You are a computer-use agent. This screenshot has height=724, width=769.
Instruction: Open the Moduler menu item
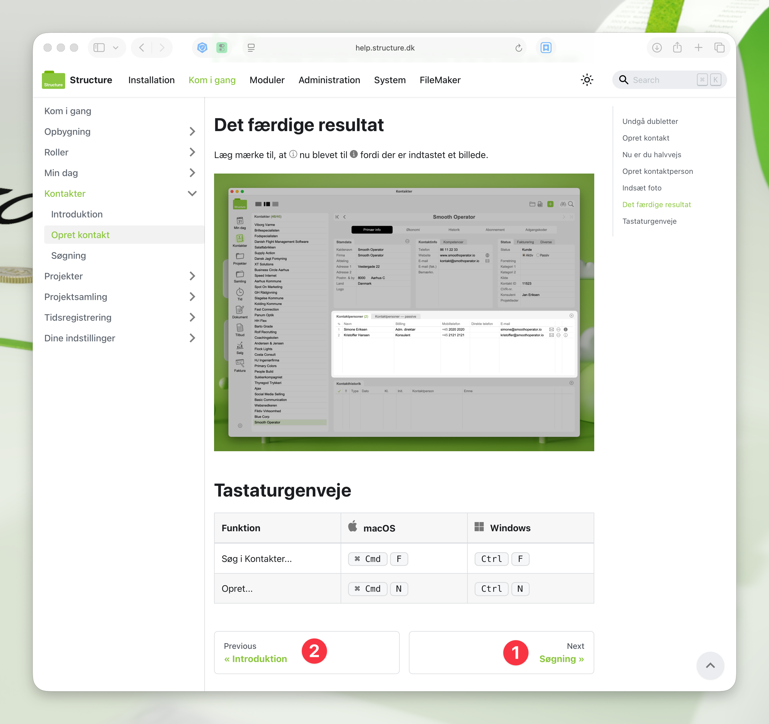click(267, 80)
